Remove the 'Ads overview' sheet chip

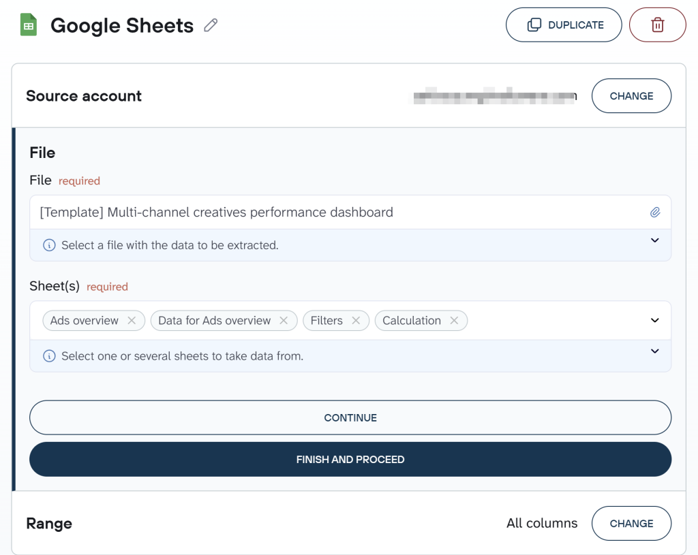(132, 320)
